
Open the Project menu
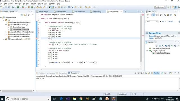[40, 4]
